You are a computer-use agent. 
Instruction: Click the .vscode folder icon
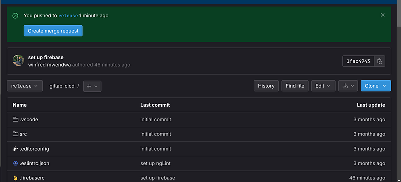(x=16, y=119)
